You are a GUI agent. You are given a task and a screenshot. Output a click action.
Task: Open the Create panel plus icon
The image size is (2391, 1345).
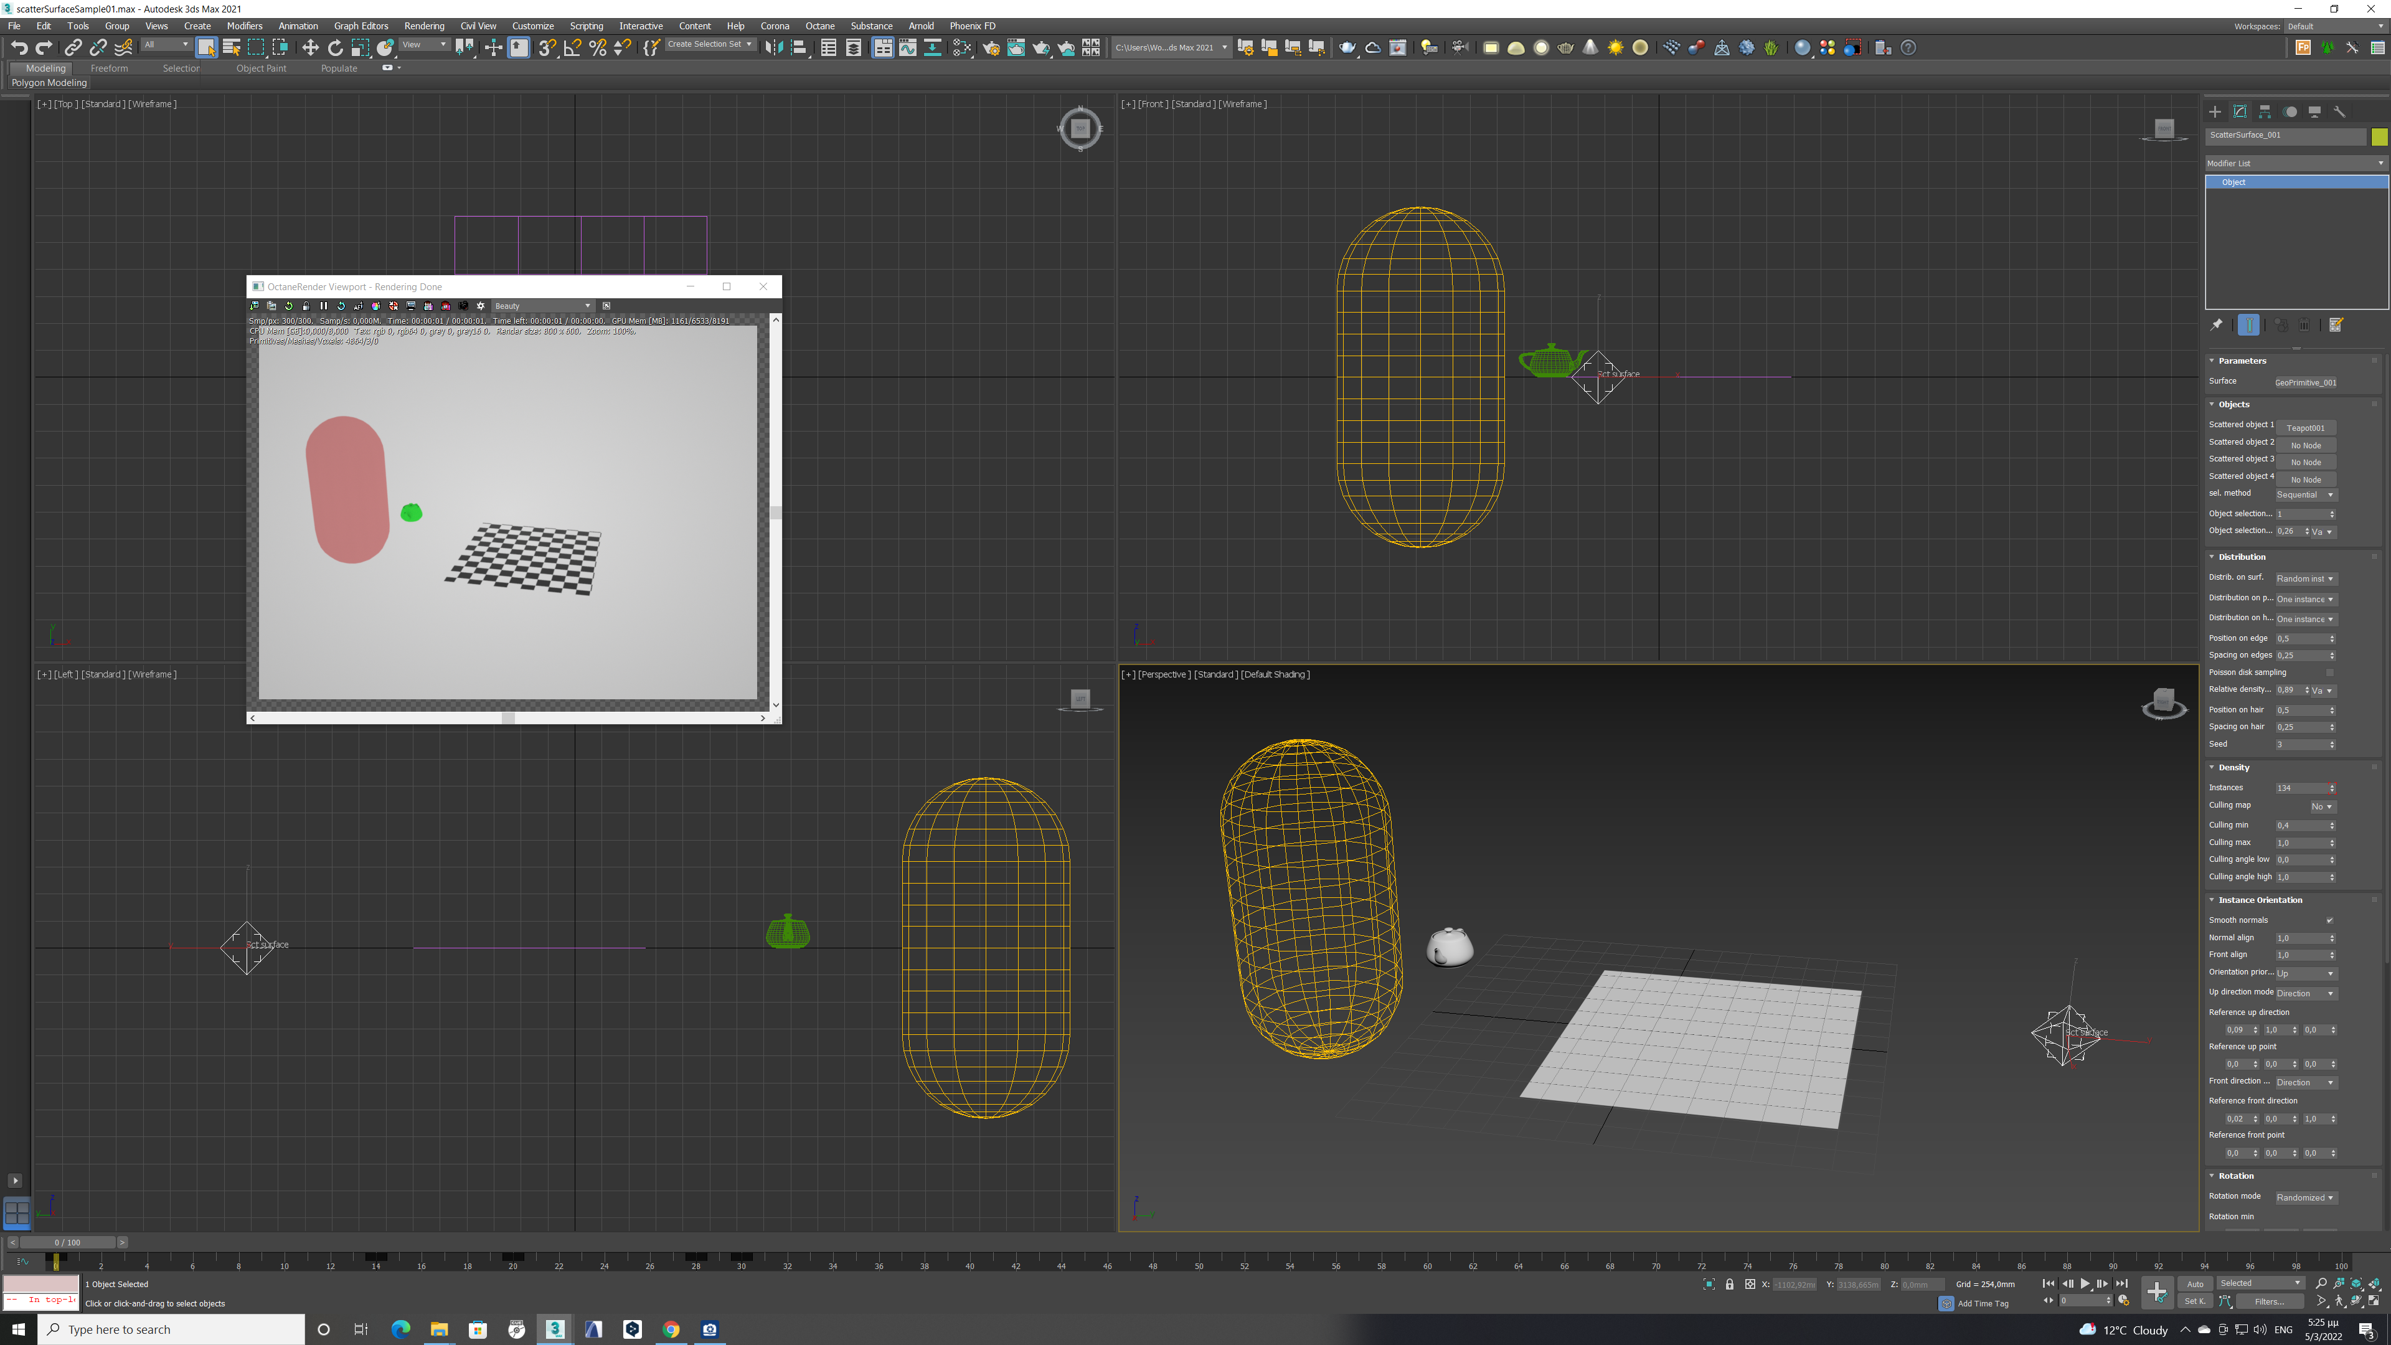[2215, 111]
